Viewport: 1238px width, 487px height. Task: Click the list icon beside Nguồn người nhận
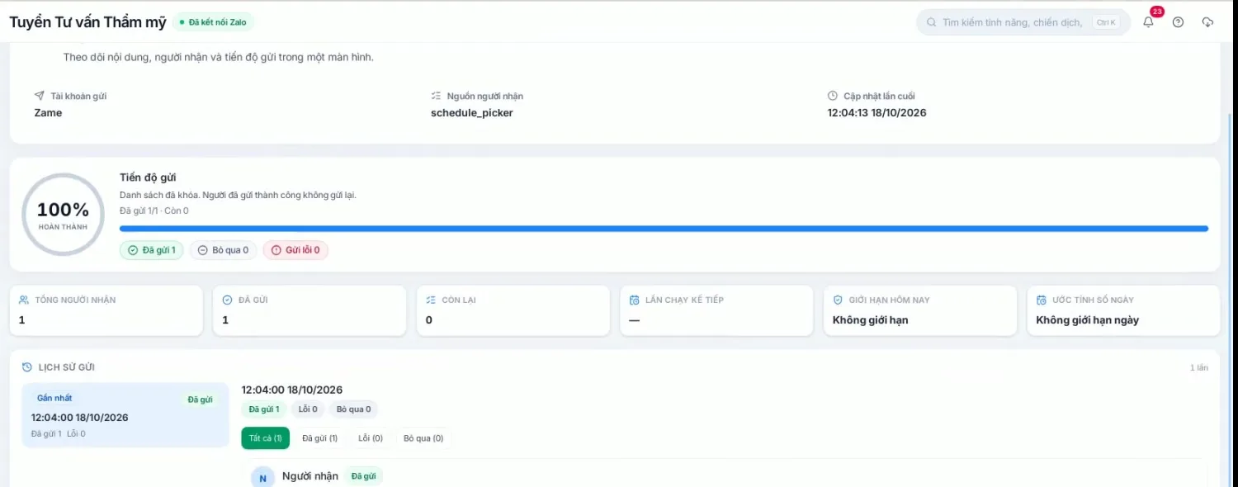pos(436,96)
